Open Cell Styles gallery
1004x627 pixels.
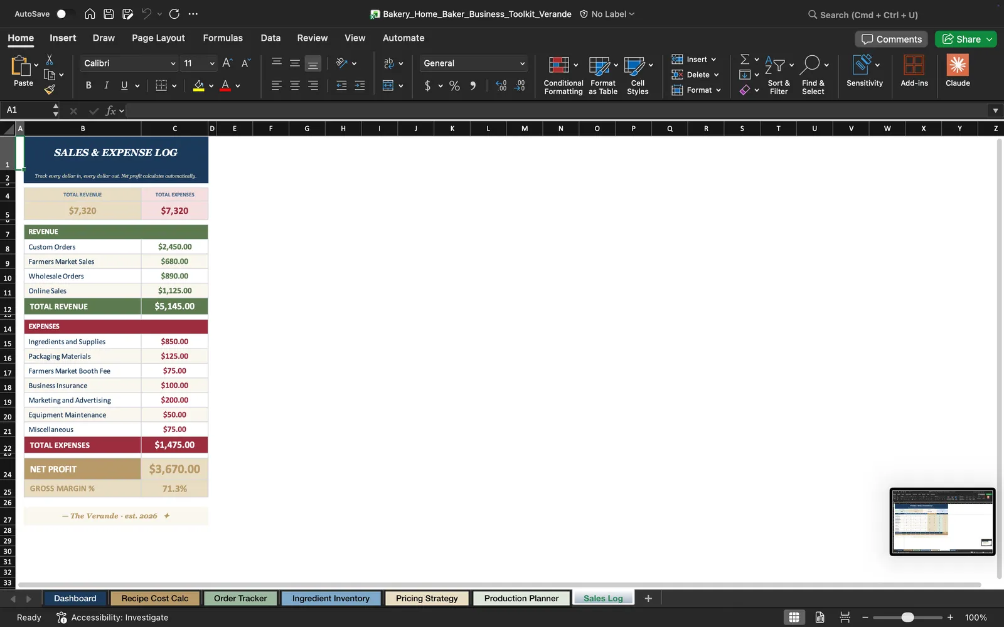[638, 75]
